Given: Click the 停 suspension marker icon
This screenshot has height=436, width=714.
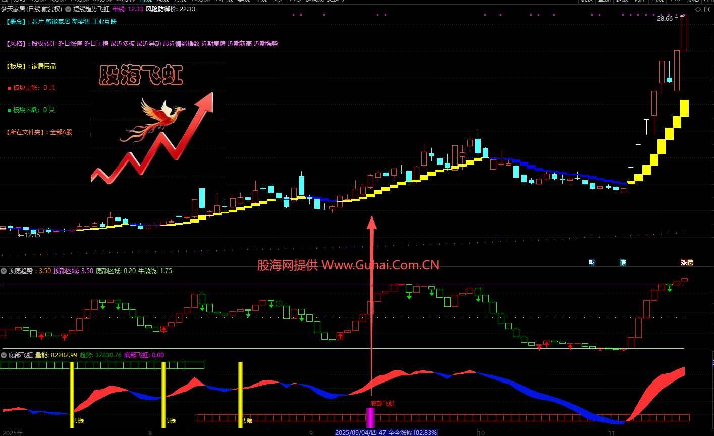Looking at the screenshot, I should [x=623, y=262].
